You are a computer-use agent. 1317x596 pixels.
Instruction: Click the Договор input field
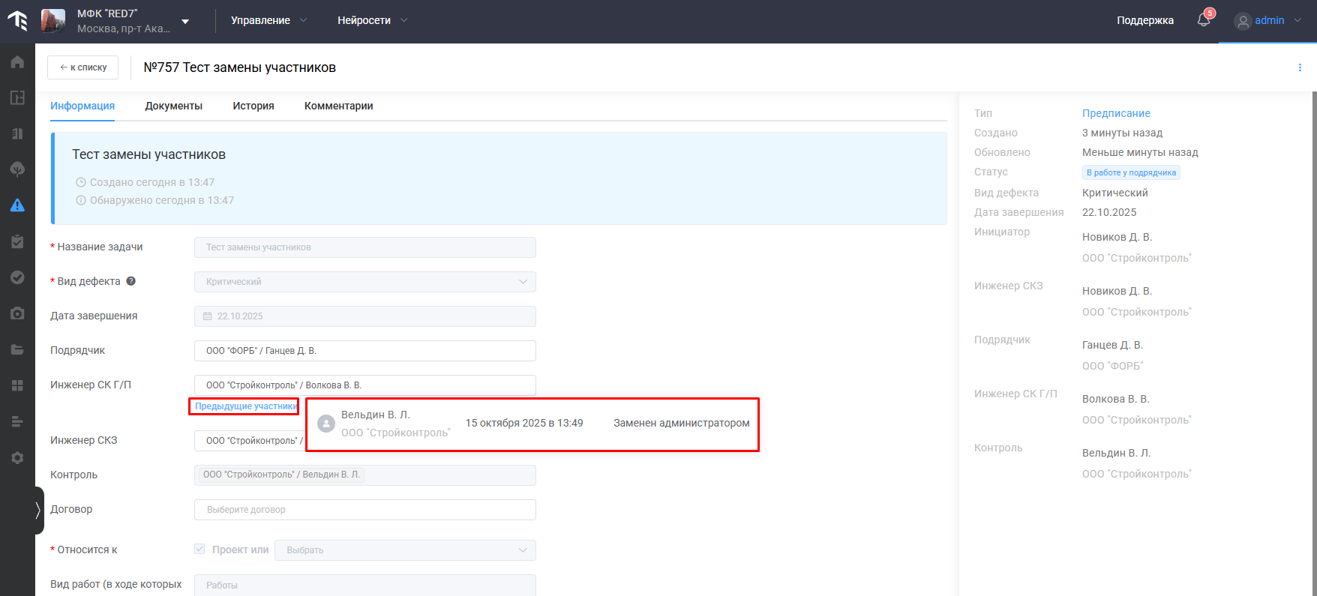pyautogui.click(x=365, y=510)
